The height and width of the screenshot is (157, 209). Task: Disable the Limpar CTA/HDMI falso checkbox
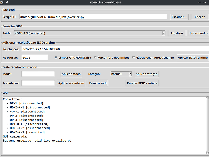[x=56, y=57]
